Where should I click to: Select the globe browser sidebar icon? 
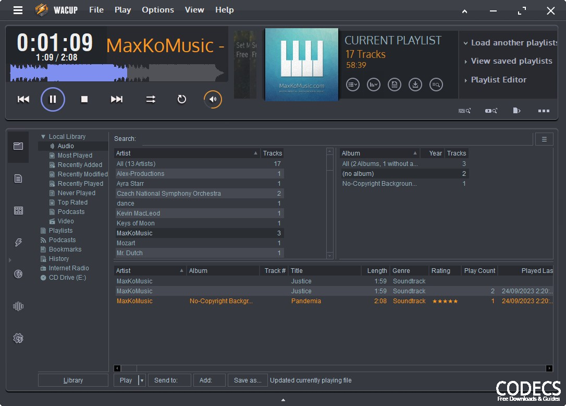point(18,274)
